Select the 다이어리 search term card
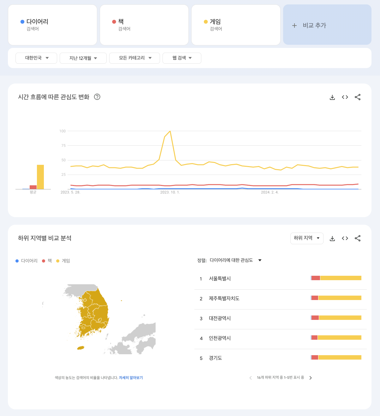This screenshot has width=380, height=416. (52, 25)
